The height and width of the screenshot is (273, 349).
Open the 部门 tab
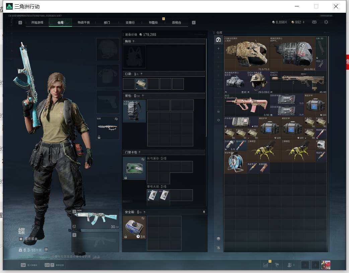pos(107,22)
